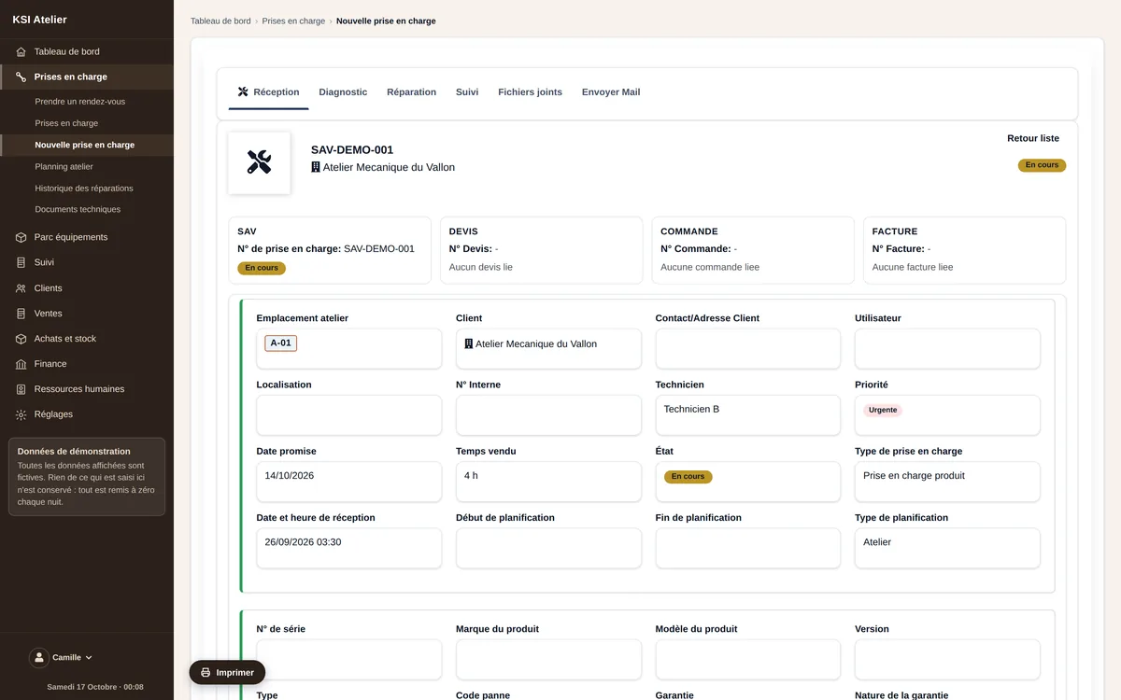This screenshot has height=700, width=1121.
Task: Click the tools icon on Réception tab
Action: (243, 91)
